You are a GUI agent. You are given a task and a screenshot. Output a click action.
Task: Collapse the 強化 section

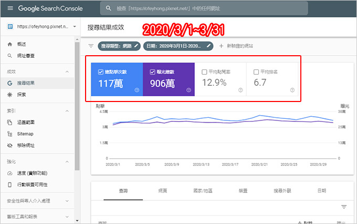67,161
